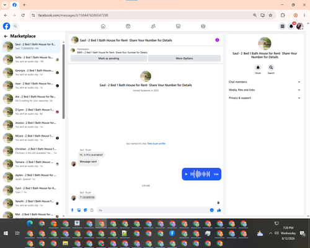Open the D'Lynn conversation

(31, 112)
